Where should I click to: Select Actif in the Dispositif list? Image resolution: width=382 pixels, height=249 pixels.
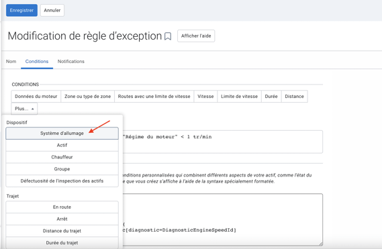point(62,145)
